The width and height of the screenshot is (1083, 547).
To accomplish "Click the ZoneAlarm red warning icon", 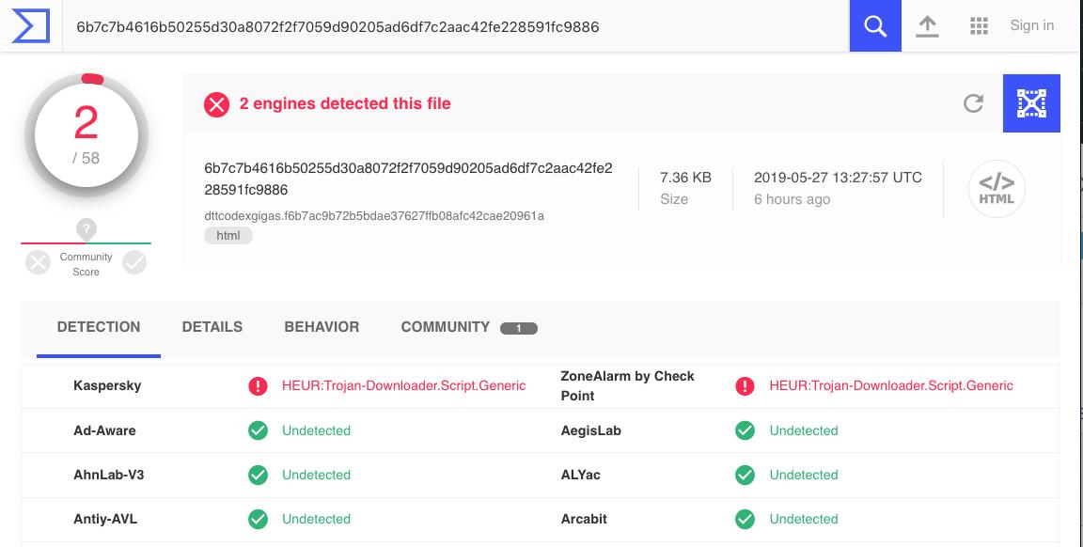I will pyautogui.click(x=745, y=386).
